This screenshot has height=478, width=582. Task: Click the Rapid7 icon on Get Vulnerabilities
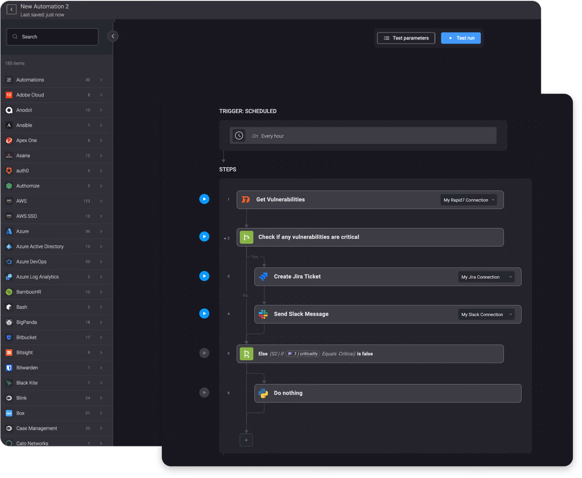pyautogui.click(x=246, y=200)
